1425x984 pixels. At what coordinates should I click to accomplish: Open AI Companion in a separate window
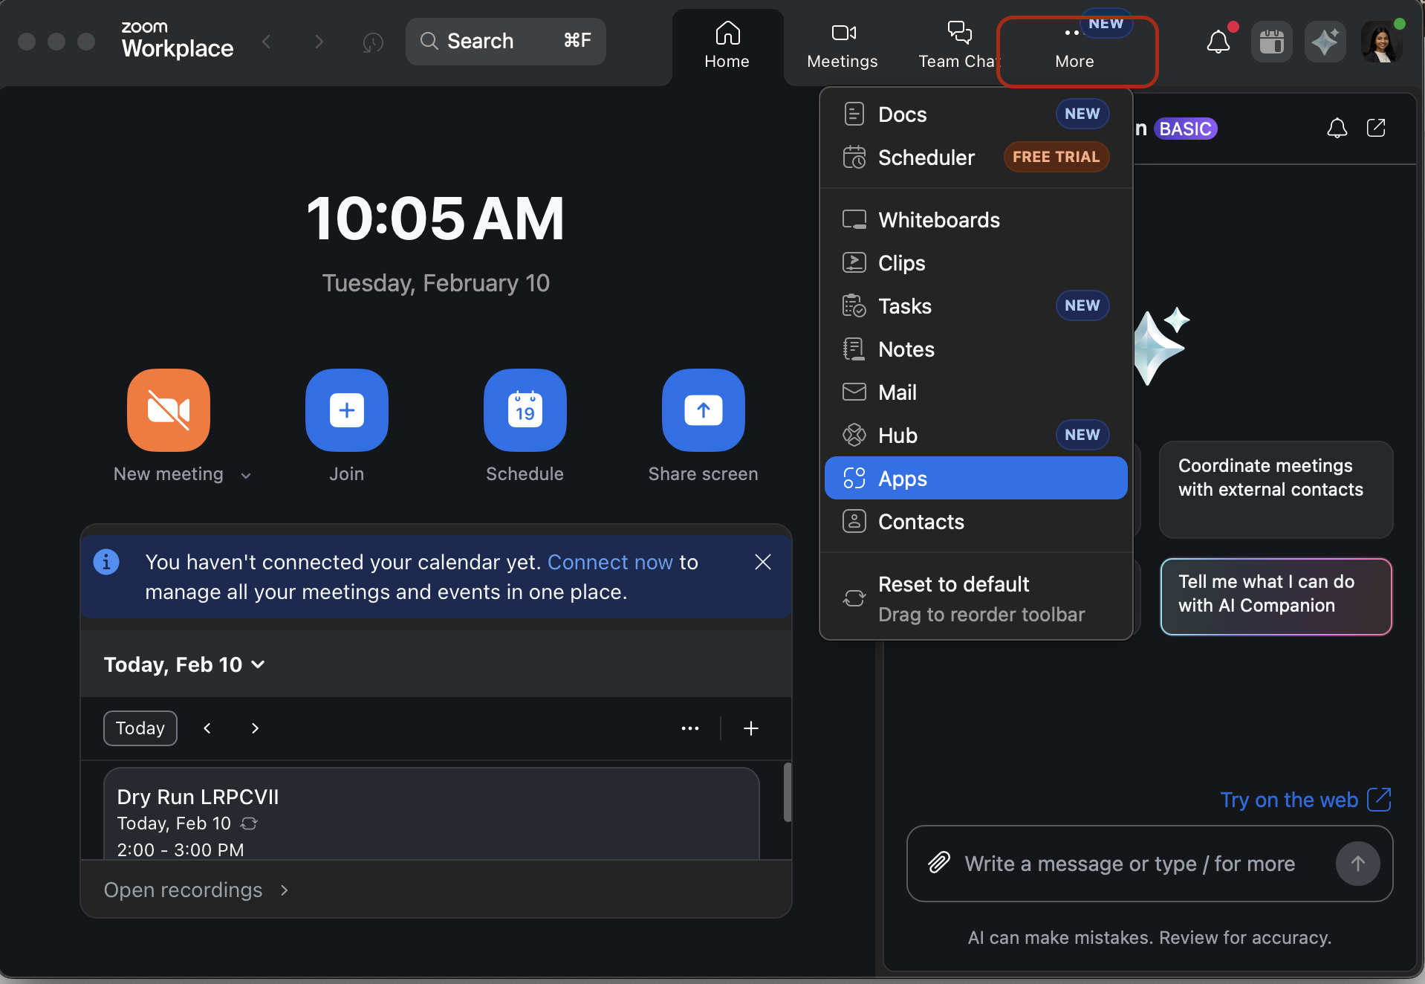[1376, 128]
